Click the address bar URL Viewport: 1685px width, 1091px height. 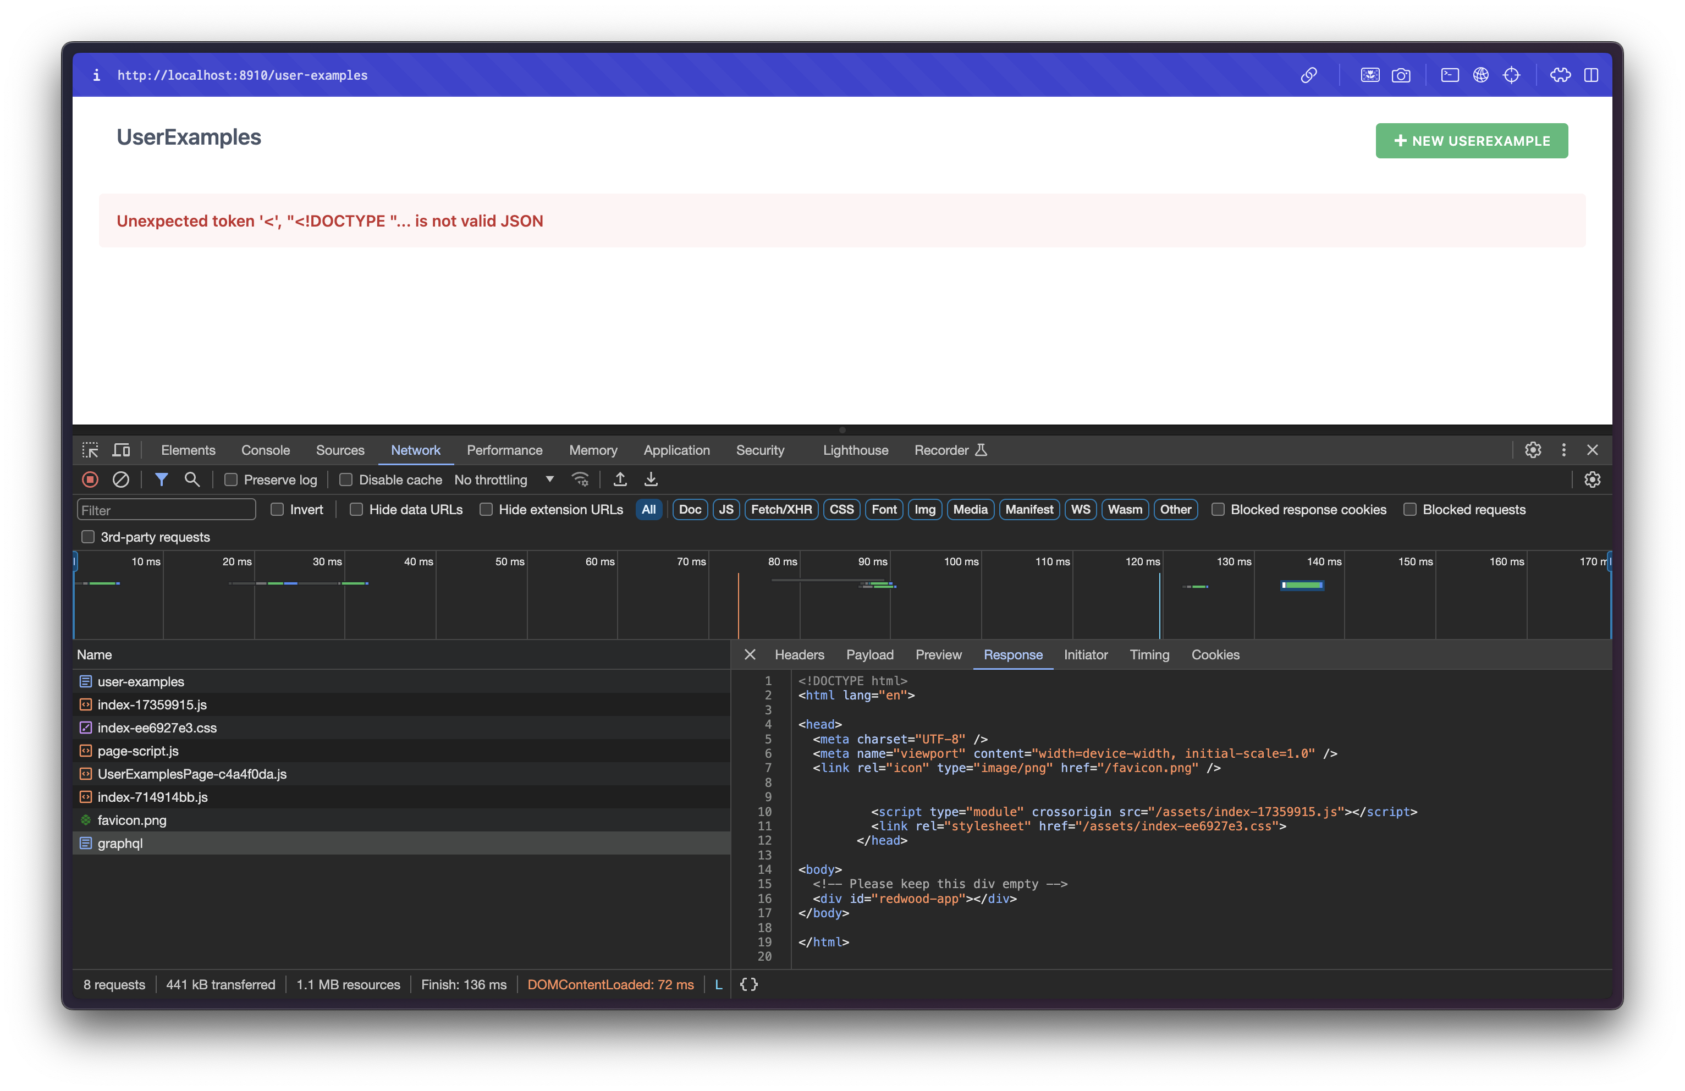click(242, 75)
